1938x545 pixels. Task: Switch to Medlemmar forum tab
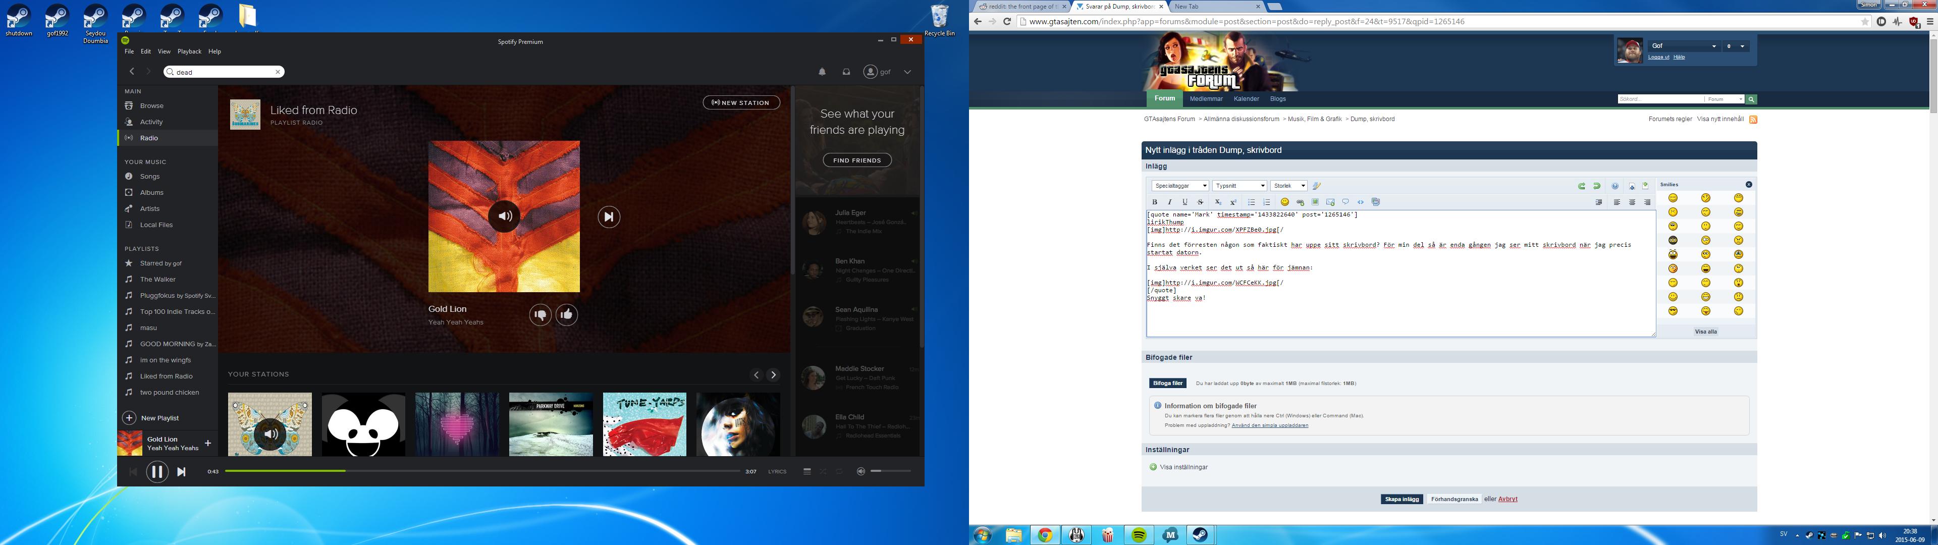[1206, 98]
